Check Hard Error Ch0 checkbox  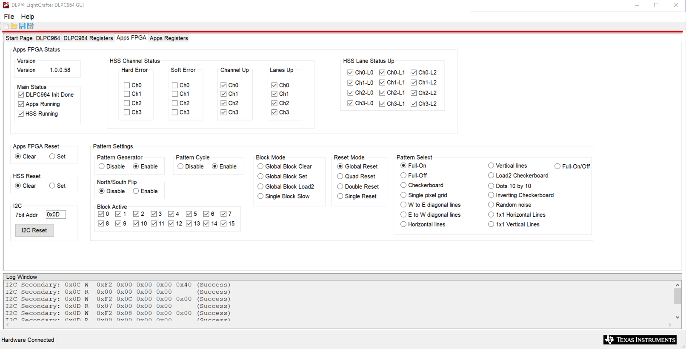coord(127,85)
